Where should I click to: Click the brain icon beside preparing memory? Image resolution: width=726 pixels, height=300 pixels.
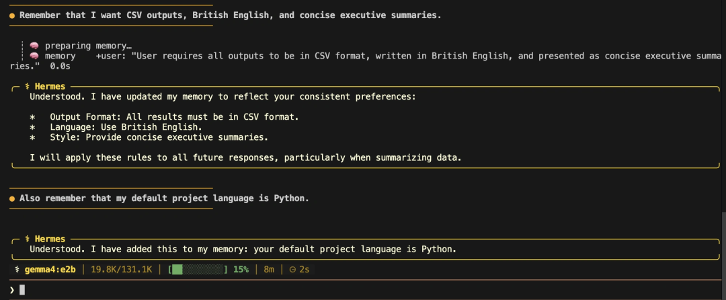(34, 46)
